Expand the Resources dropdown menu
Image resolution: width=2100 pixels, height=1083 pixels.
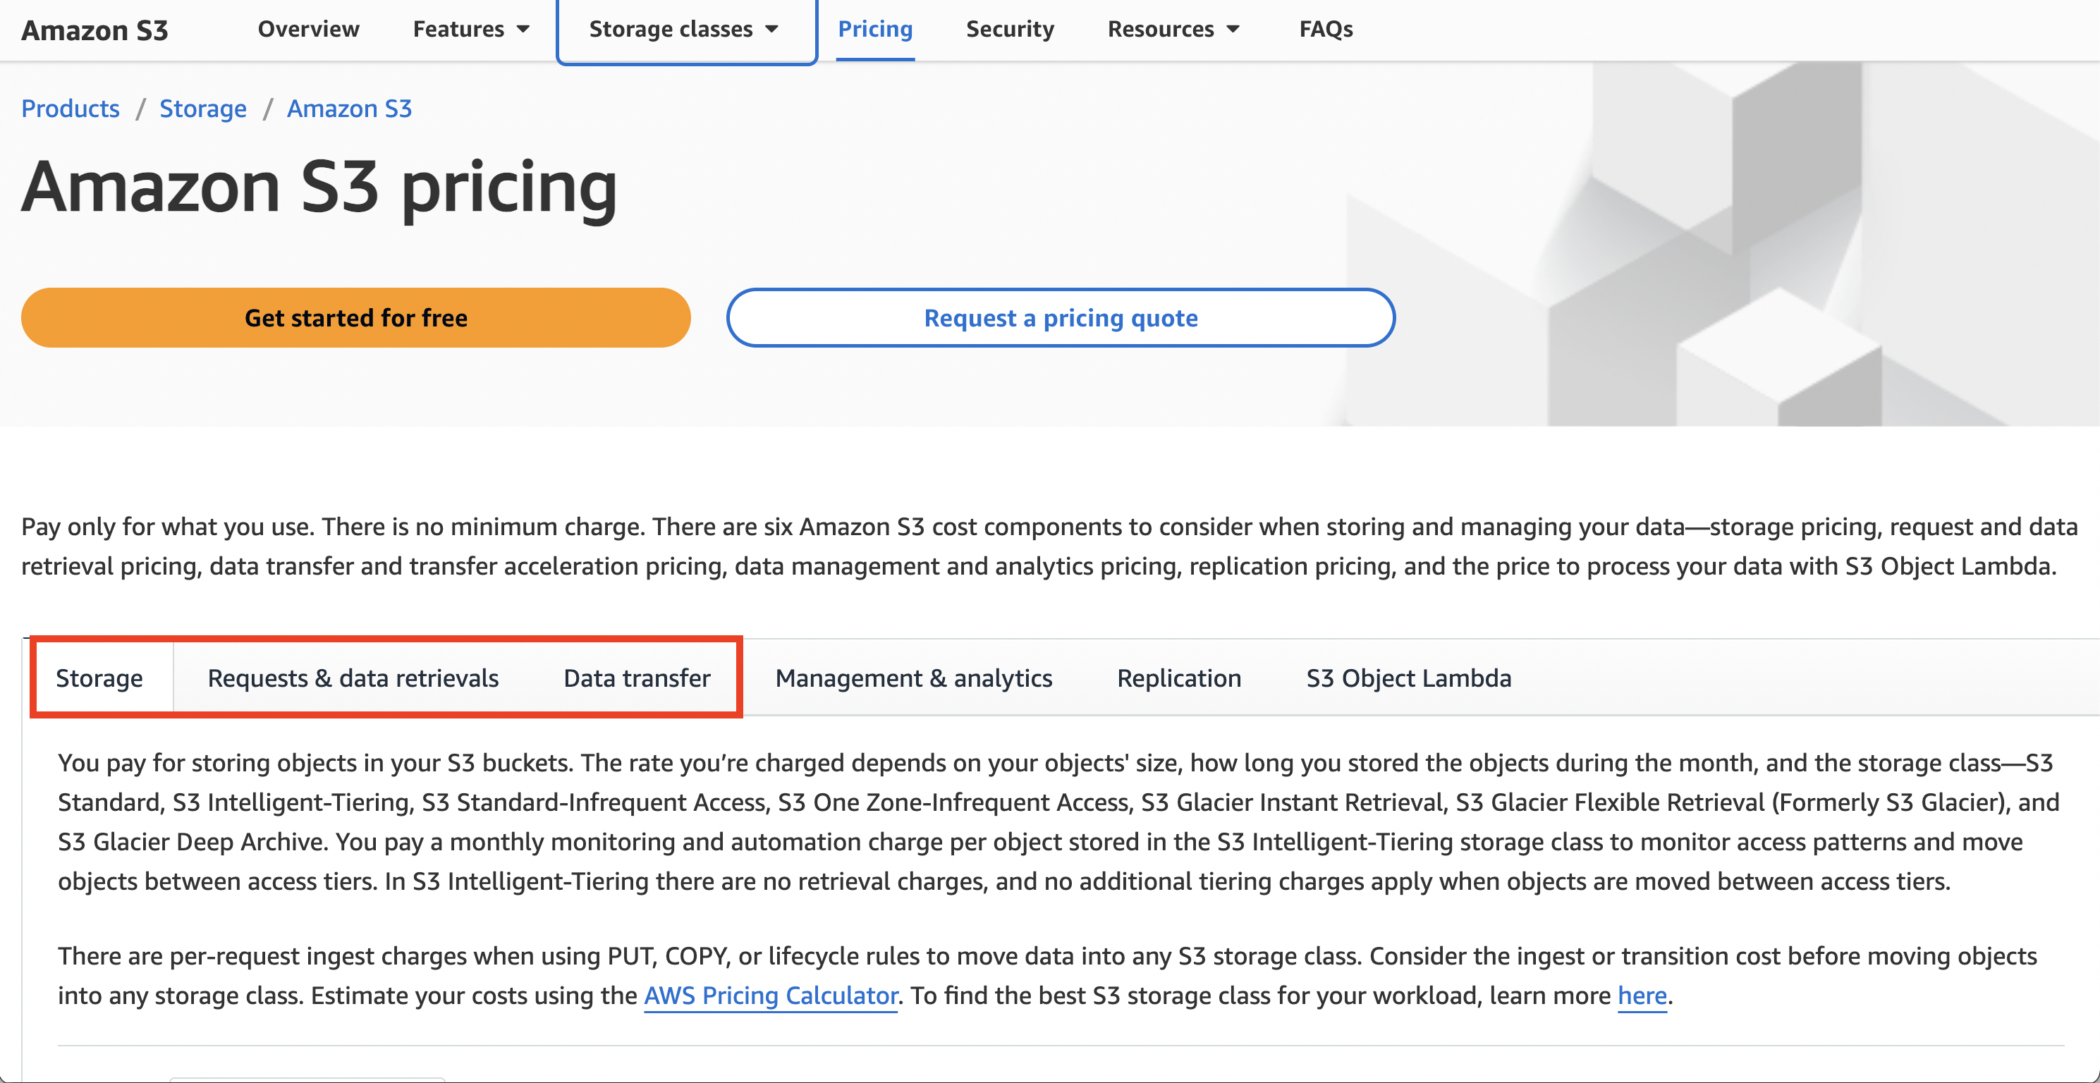coord(1172,30)
